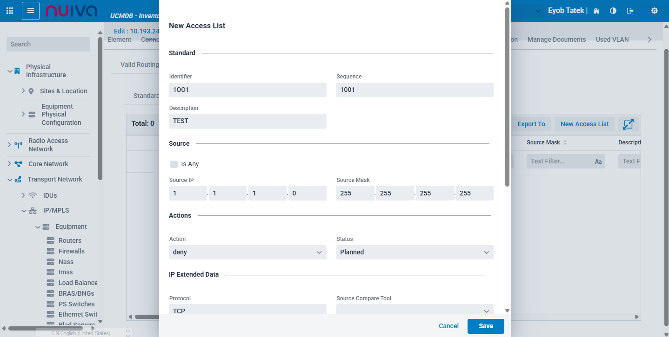The width and height of the screenshot is (669, 337).
Task: Switch to Manage Documents tab
Action: point(556,39)
